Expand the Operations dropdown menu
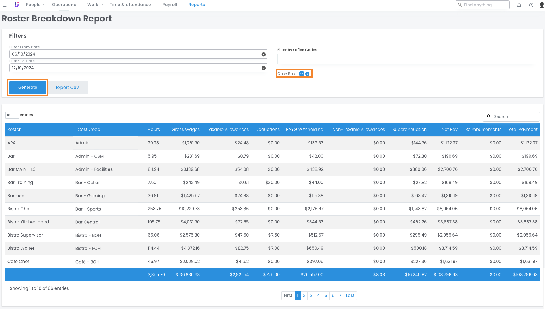Screen dimensions: 545x309 coord(66,5)
